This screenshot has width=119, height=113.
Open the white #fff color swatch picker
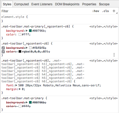point(20,34)
